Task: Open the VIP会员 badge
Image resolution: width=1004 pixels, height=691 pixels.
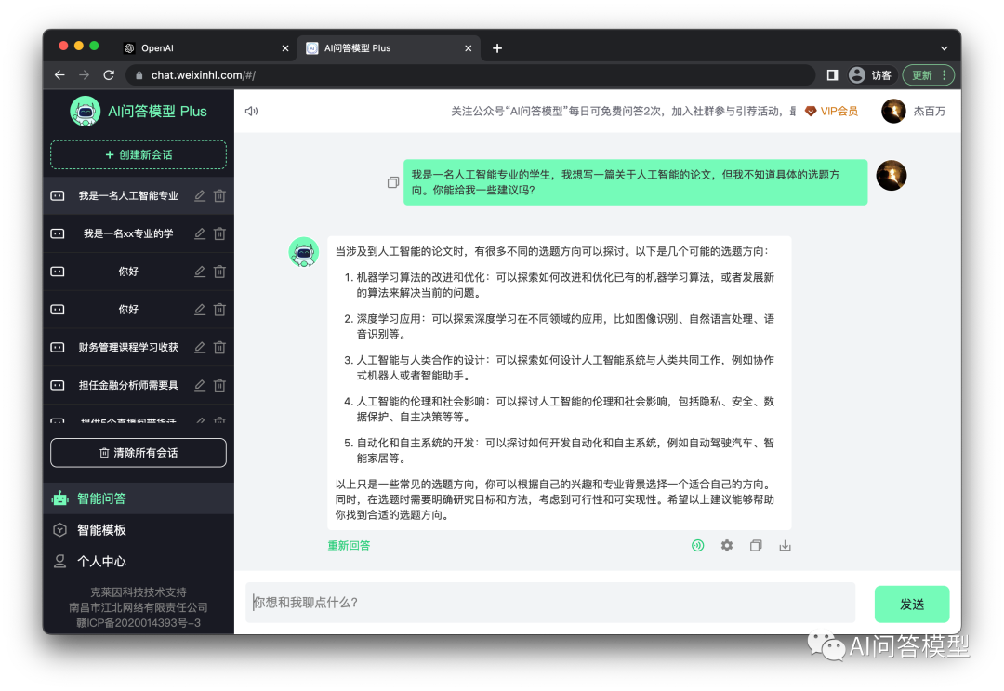Action: coord(832,110)
